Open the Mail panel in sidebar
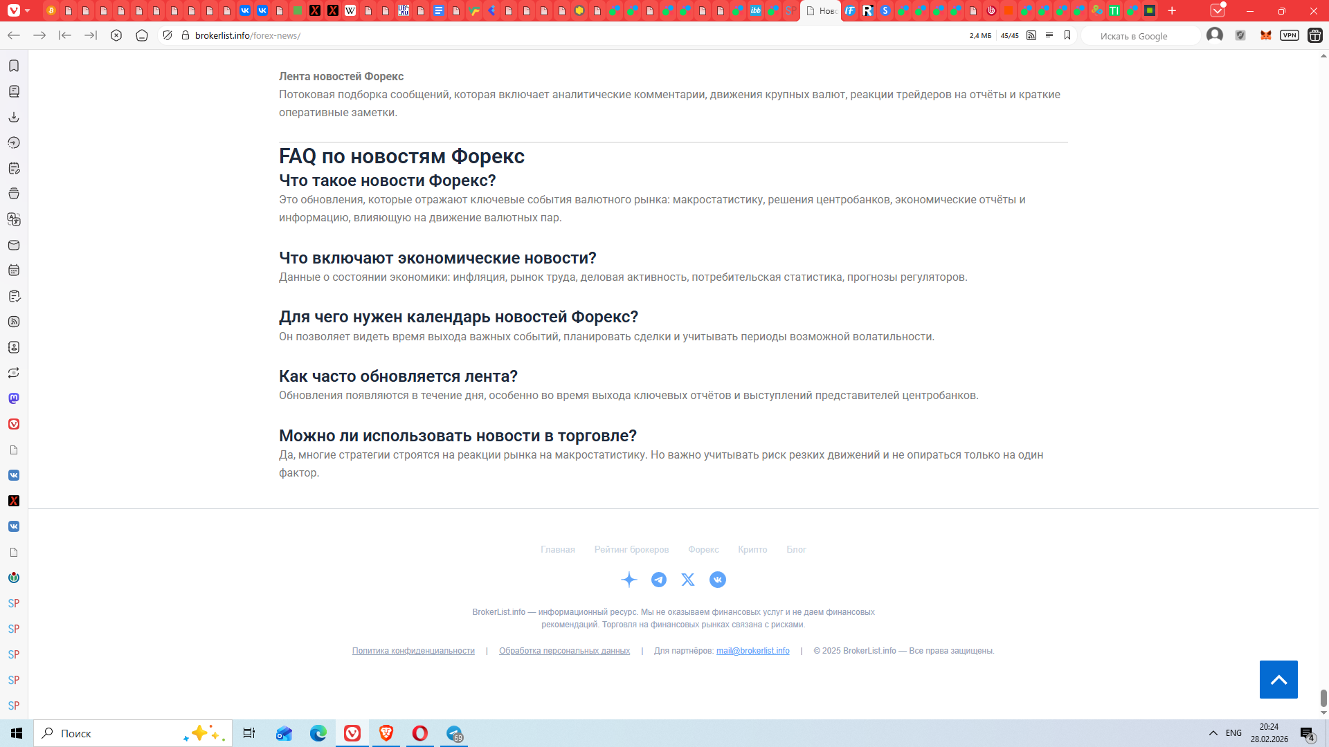Screen dimensions: 1329x747 pos(14,245)
